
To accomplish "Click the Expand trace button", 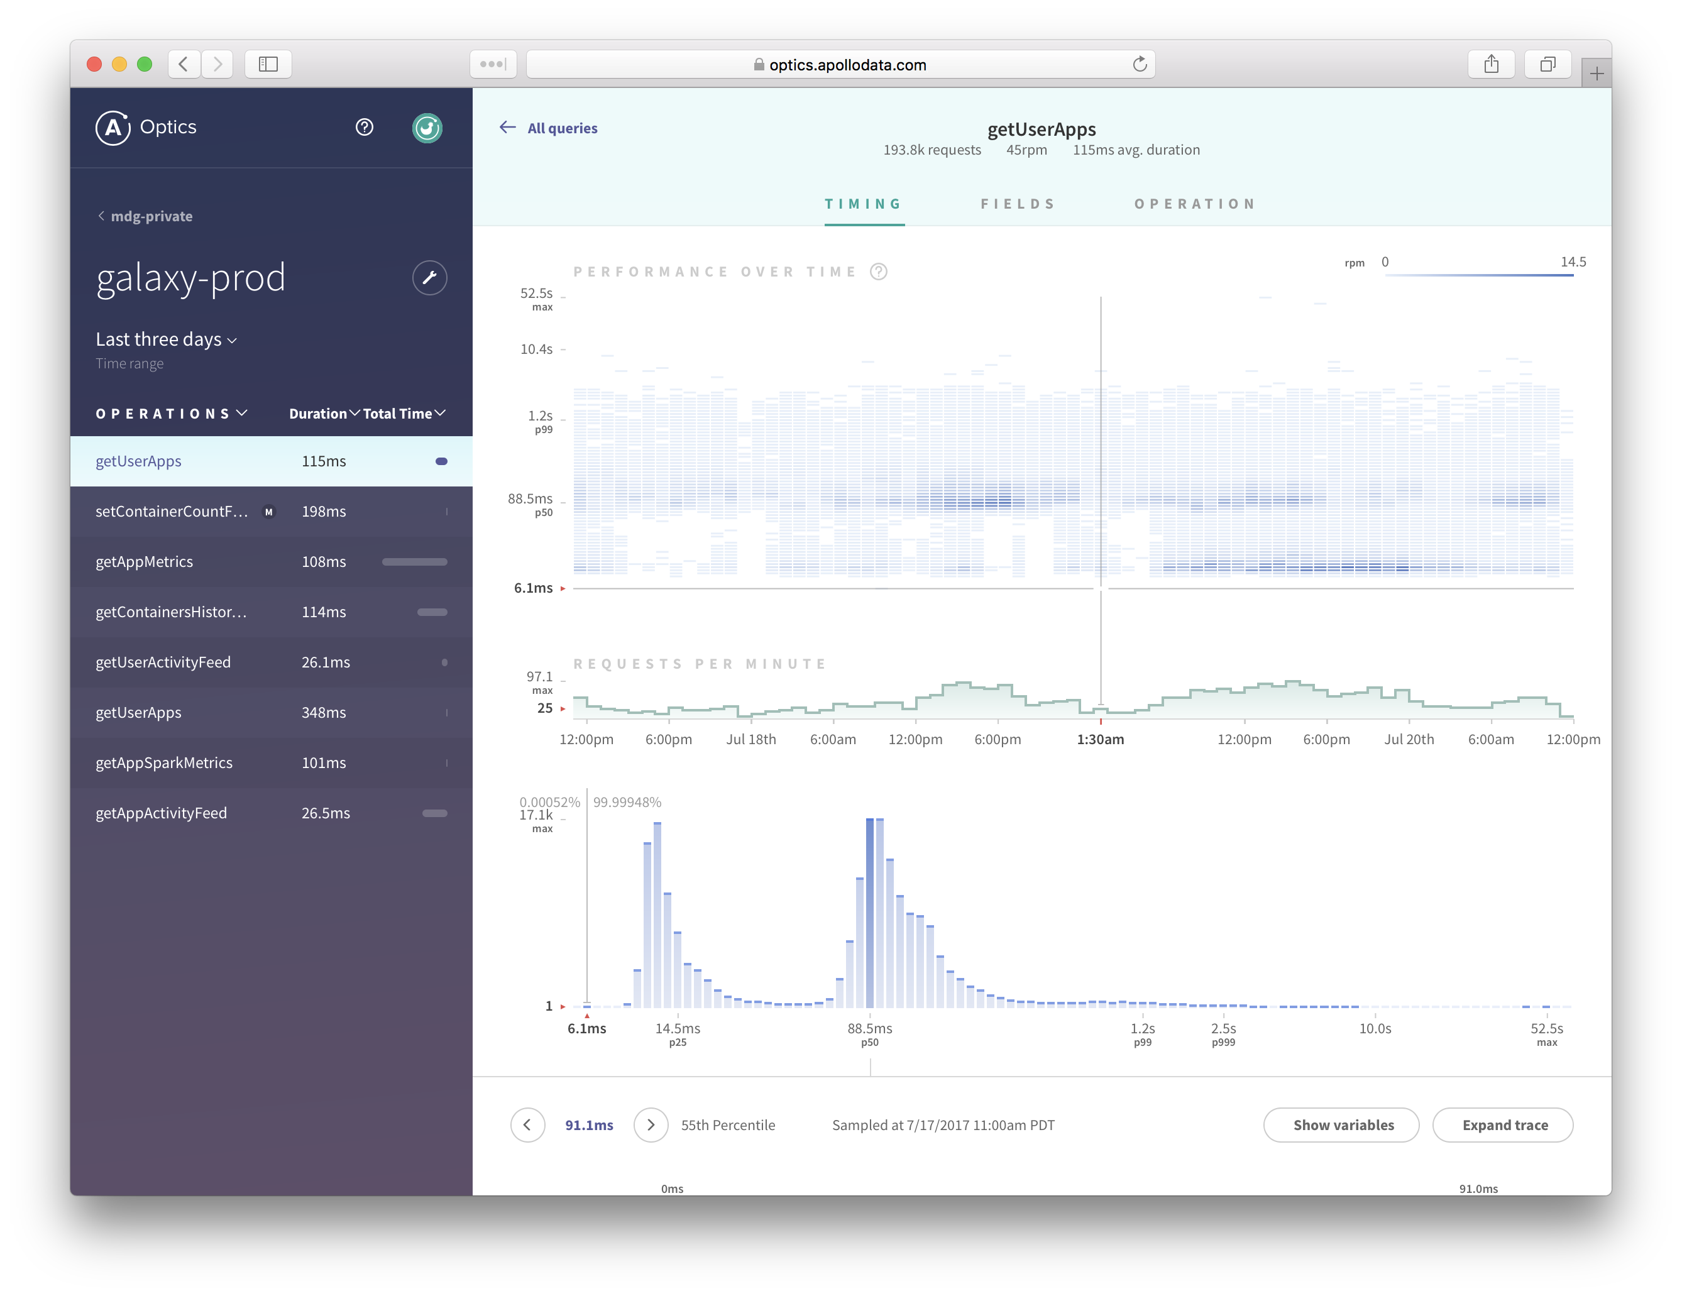I will (1503, 1125).
